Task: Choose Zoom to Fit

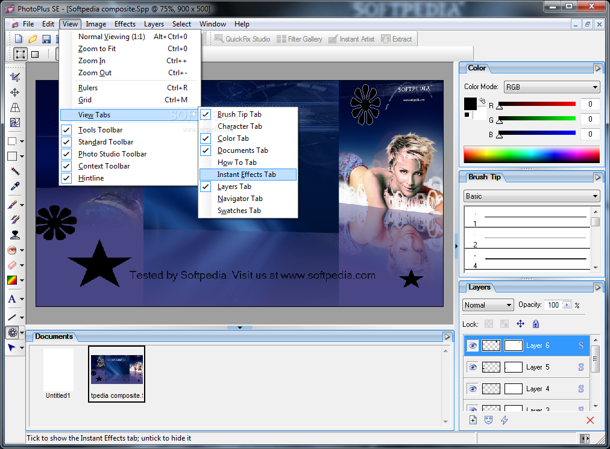Action: [129, 49]
